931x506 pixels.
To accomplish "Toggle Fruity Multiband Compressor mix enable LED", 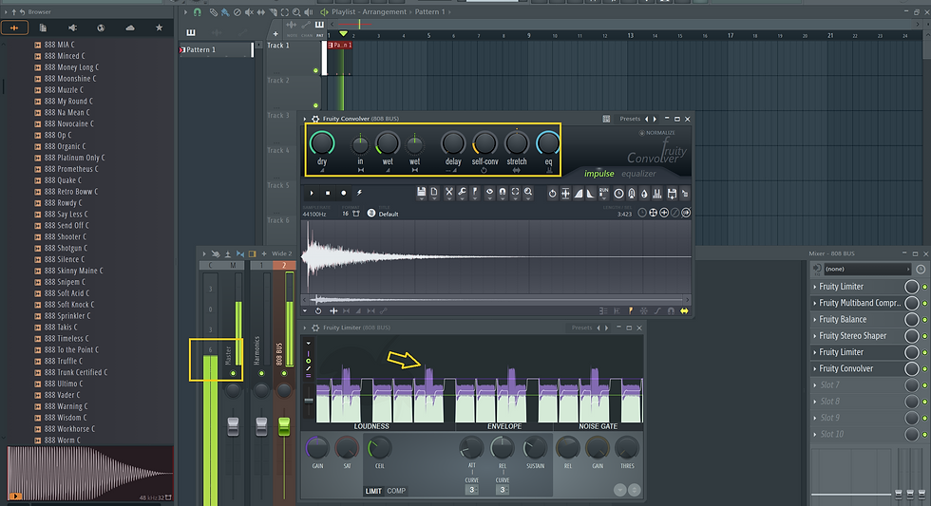I will coord(924,303).
